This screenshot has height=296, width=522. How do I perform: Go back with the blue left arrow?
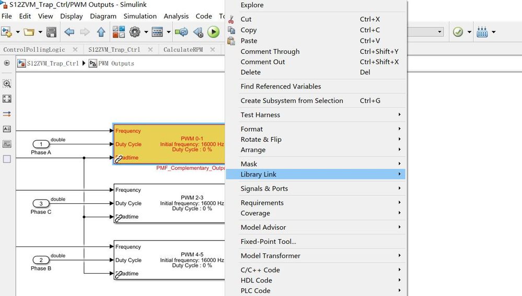point(69,32)
